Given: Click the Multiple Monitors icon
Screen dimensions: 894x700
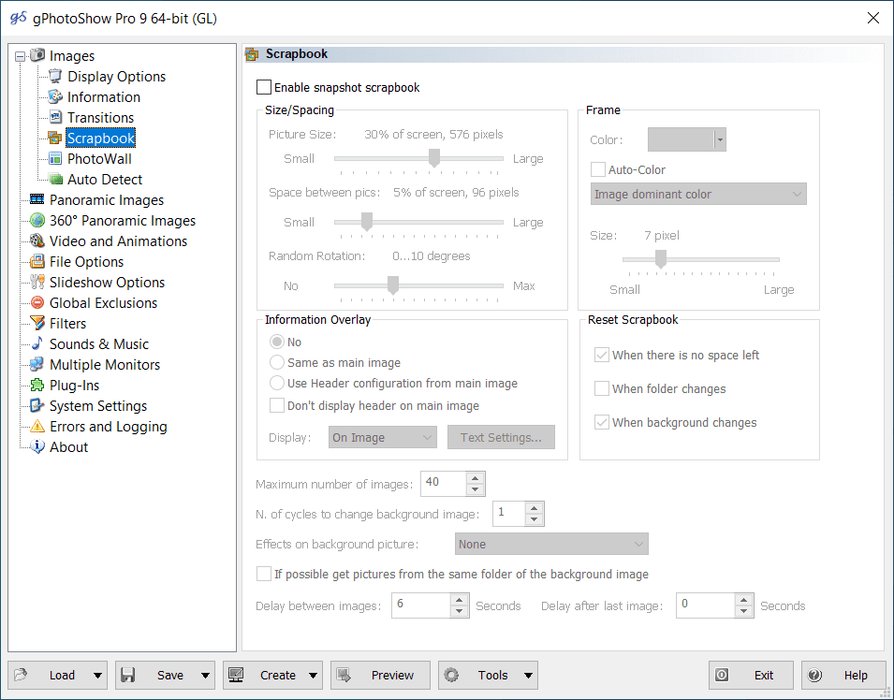Looking at the screenshot, I should pos(37,364).
